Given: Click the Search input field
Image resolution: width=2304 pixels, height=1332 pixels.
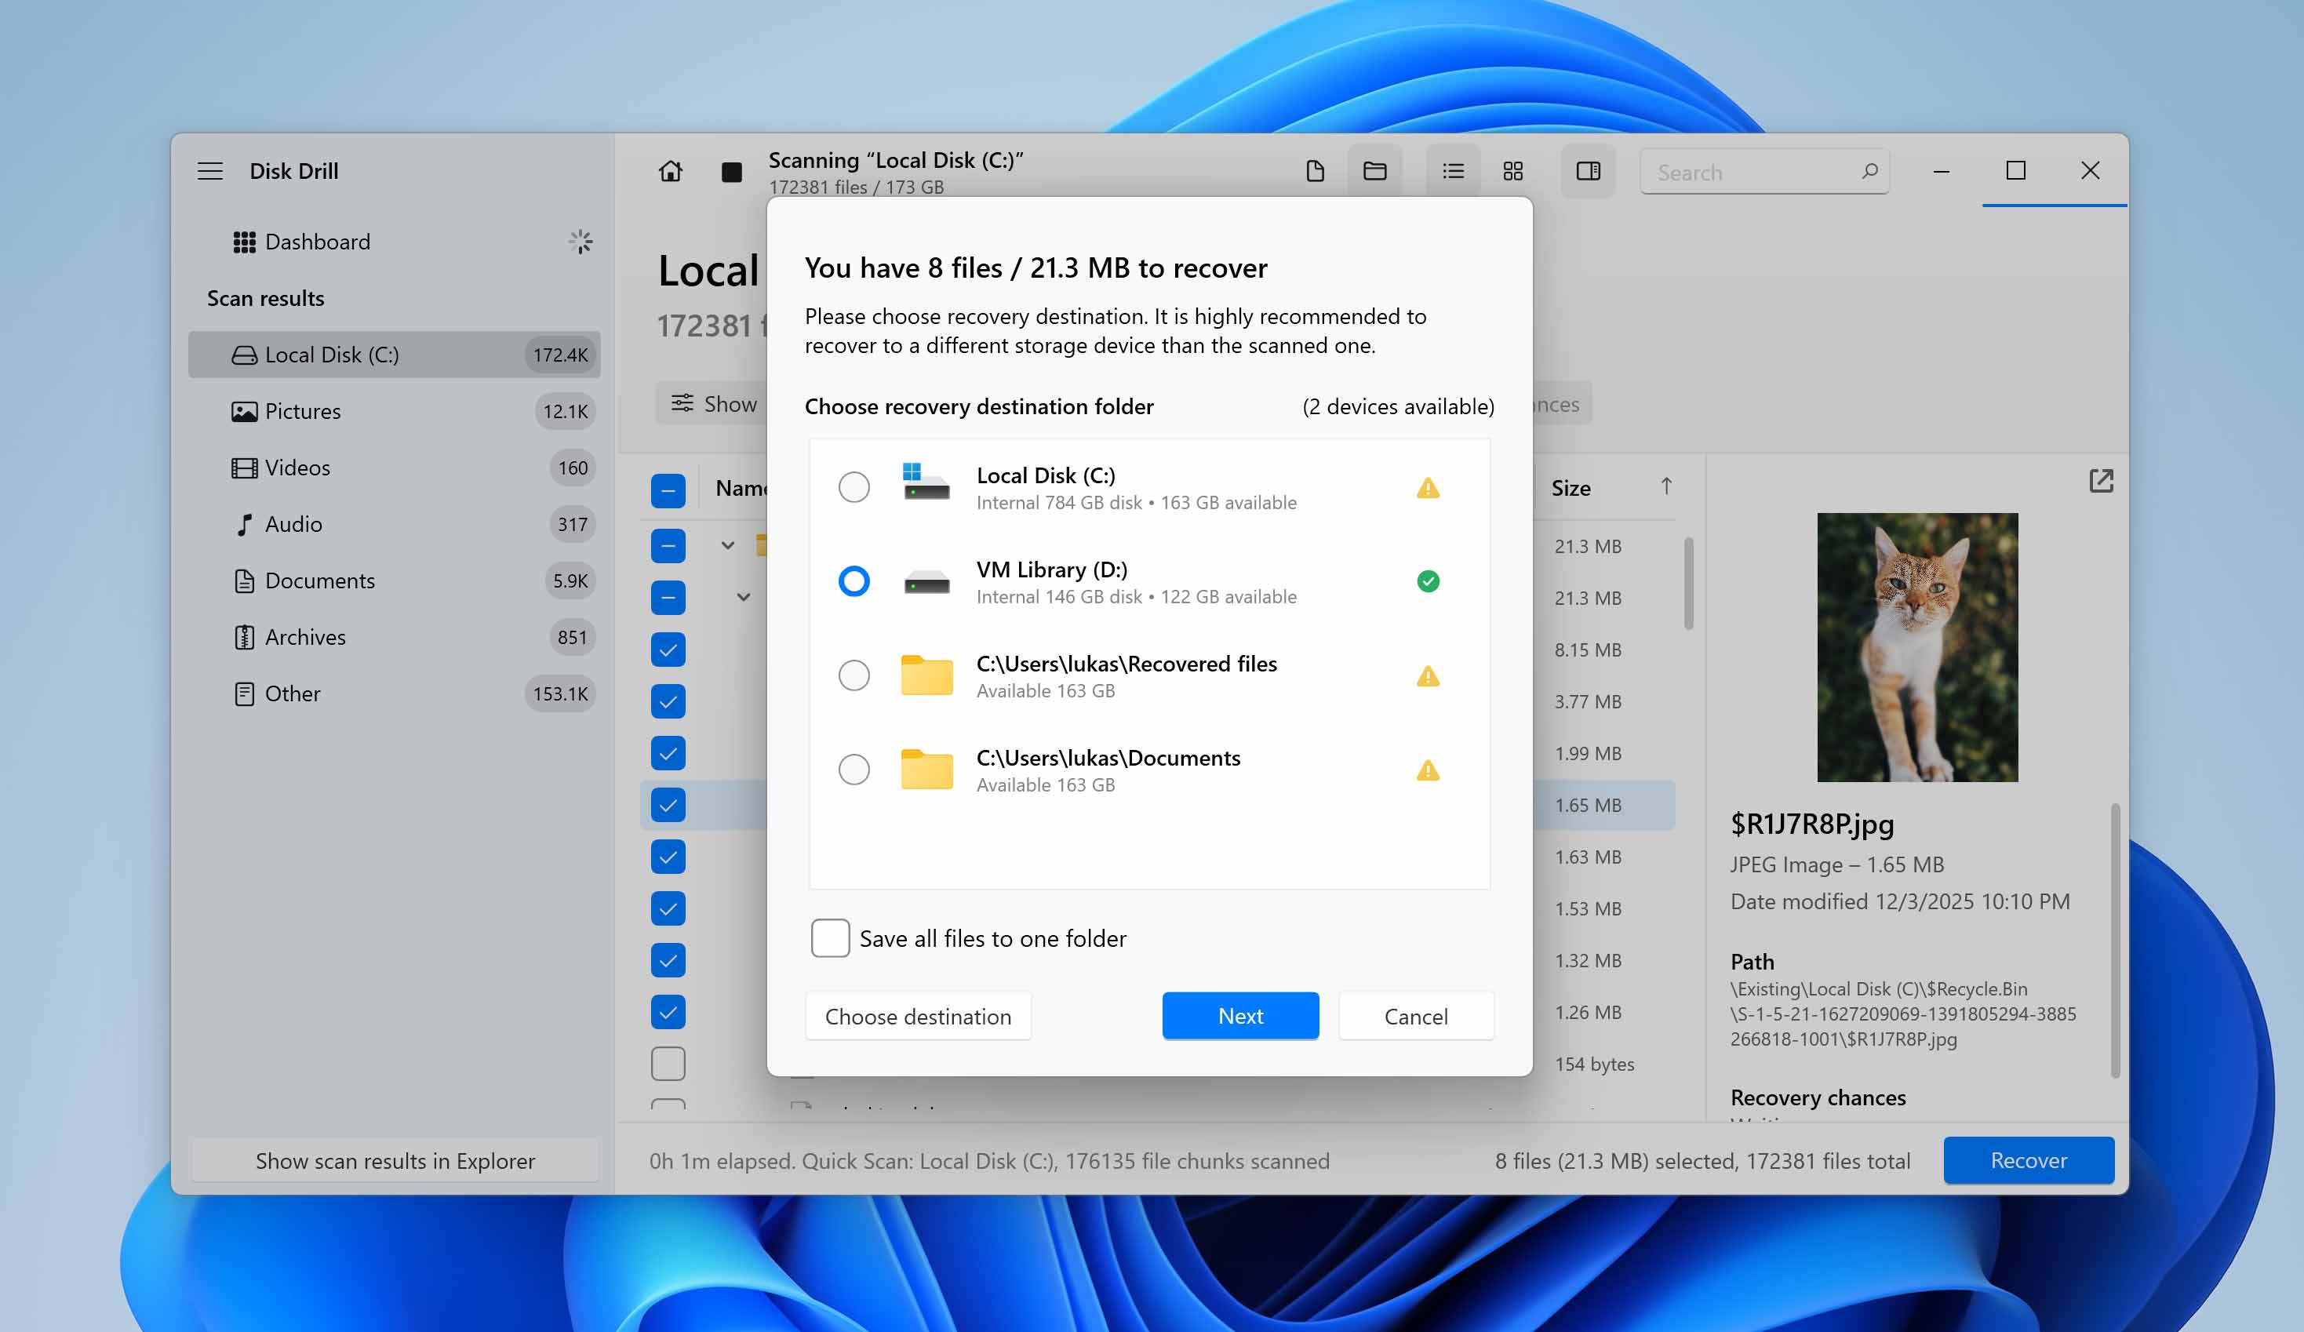Looking at the screenshot, I should tap(1753, 173).
